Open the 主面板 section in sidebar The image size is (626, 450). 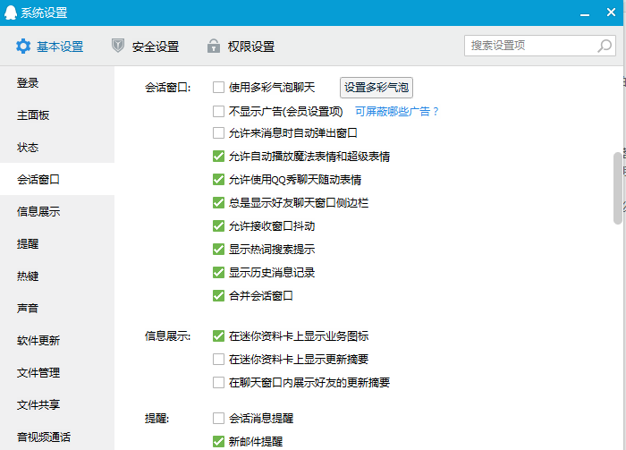[x=57, y=115]
